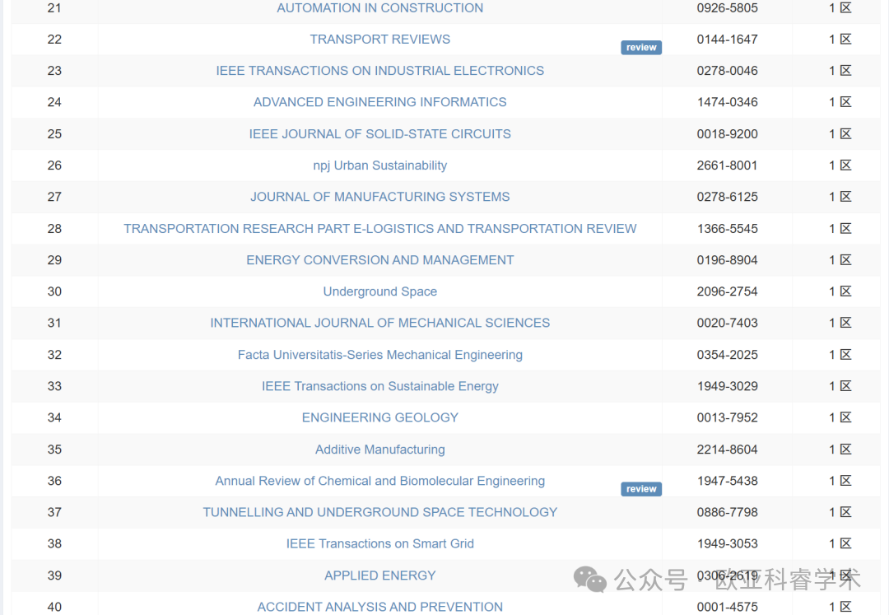
Task: Open ENERGY CONVERSION AND MANAGEMENT link
Action: [x=379, y=260]
